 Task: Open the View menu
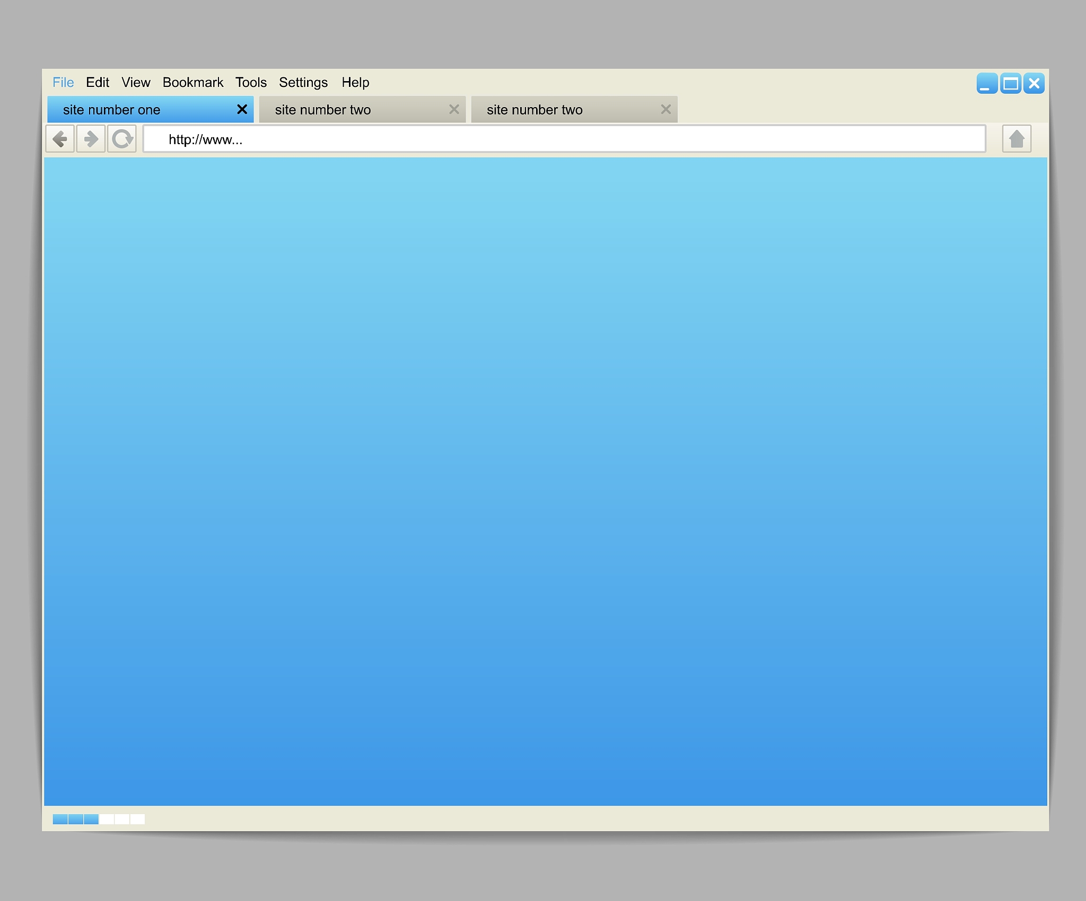coord(136,82)
